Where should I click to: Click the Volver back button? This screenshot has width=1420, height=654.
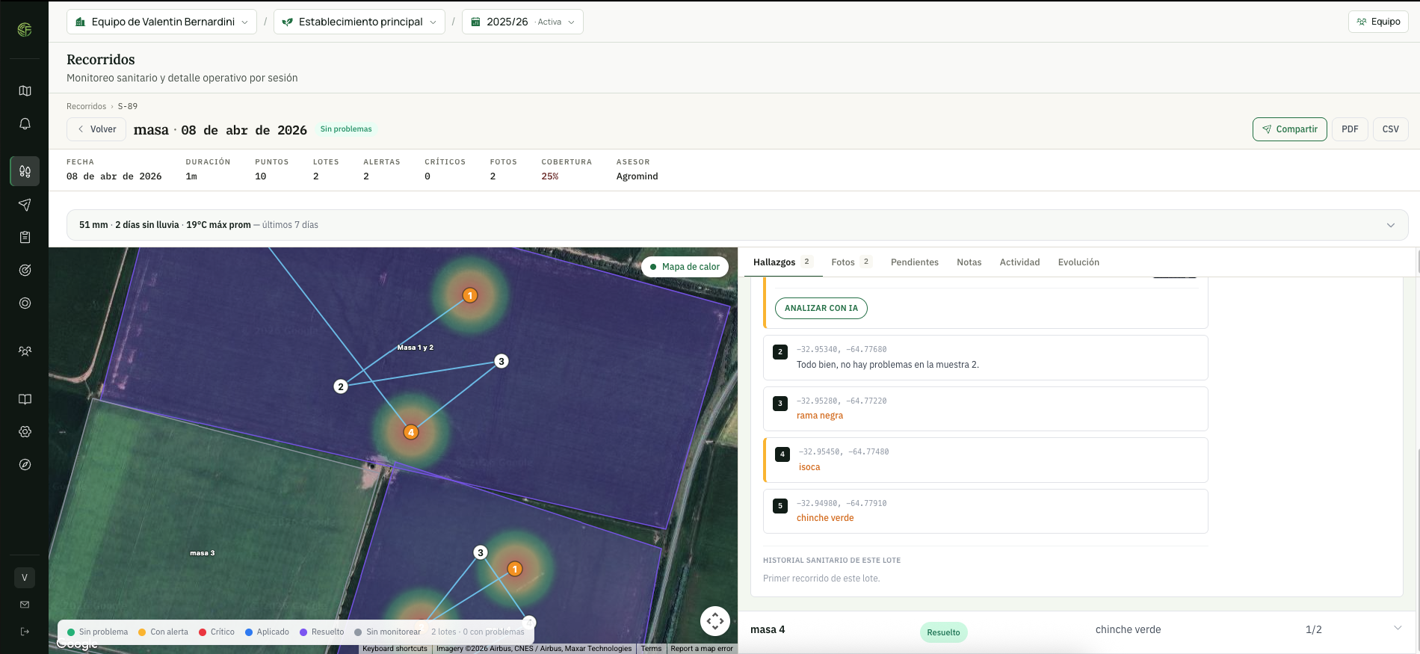tap(96, 129)
